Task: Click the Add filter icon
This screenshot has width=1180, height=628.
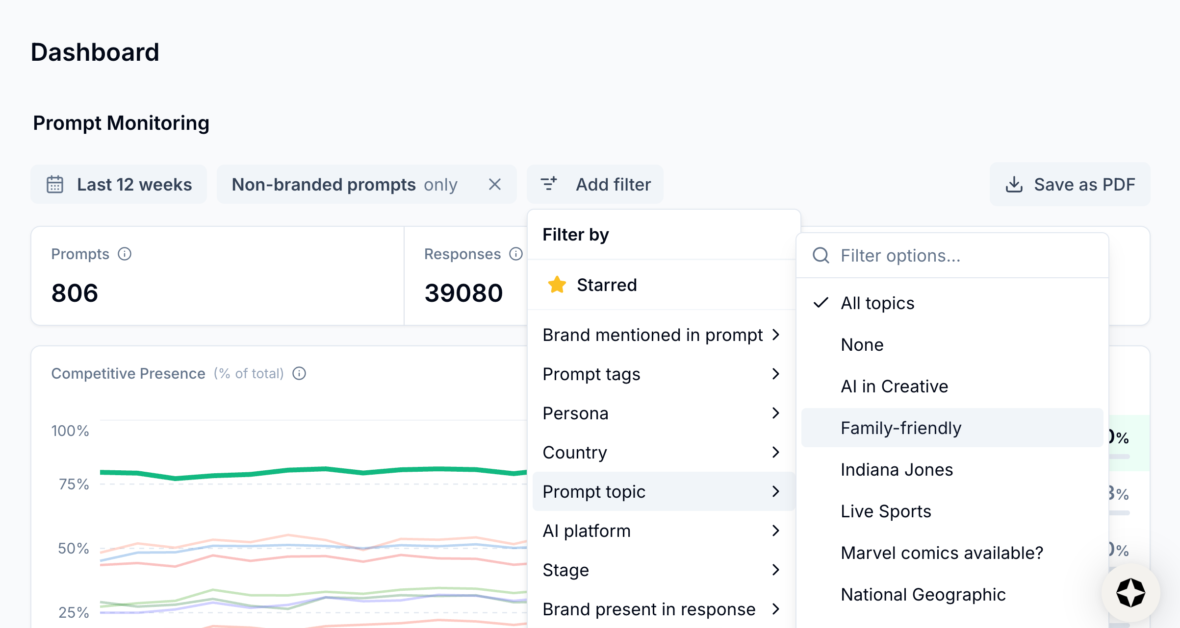Action: coord(549,184)
